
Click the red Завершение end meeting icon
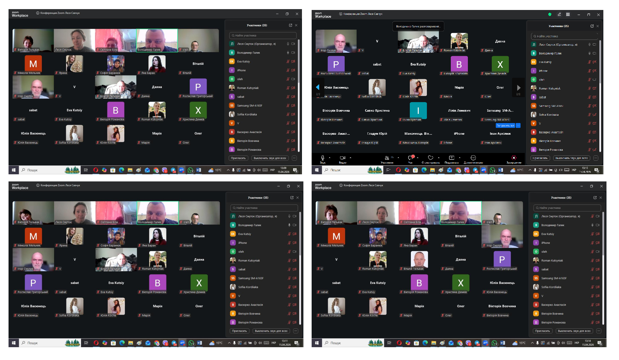tap(514, 158)
